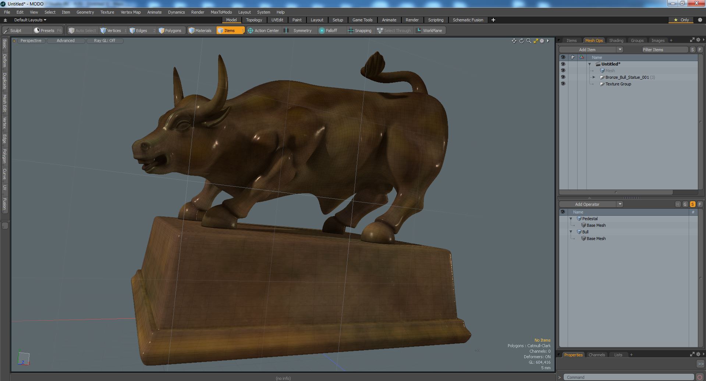Image resolution: width=706 pixels, height=381 pixels.
Task: Open item list panel settings gear
Action: pos(698,40)
